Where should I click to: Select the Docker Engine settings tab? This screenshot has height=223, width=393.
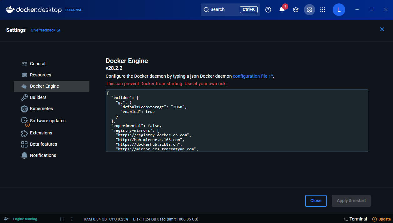tap(52, 86)
